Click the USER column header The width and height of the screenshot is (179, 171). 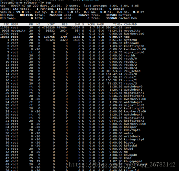[15, 25]
